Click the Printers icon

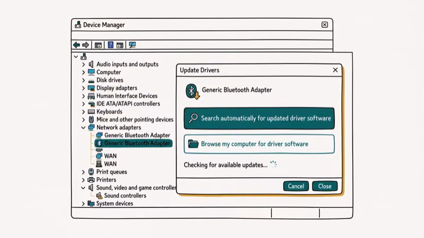[x=91, y=180]
